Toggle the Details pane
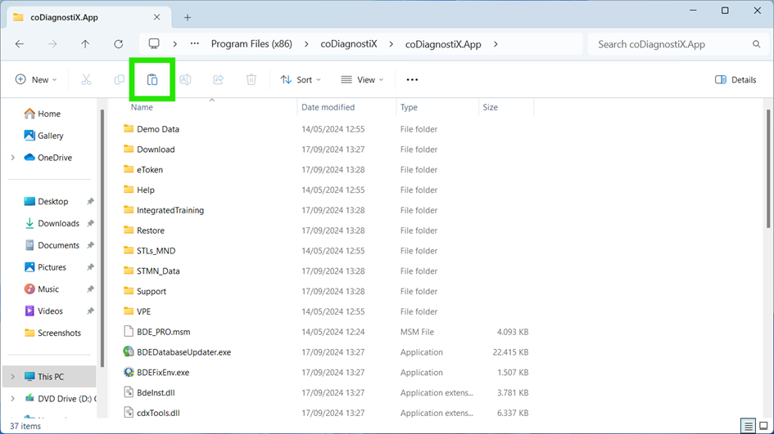The width and height of the screenshot is (774, 434). pos(736,80)
